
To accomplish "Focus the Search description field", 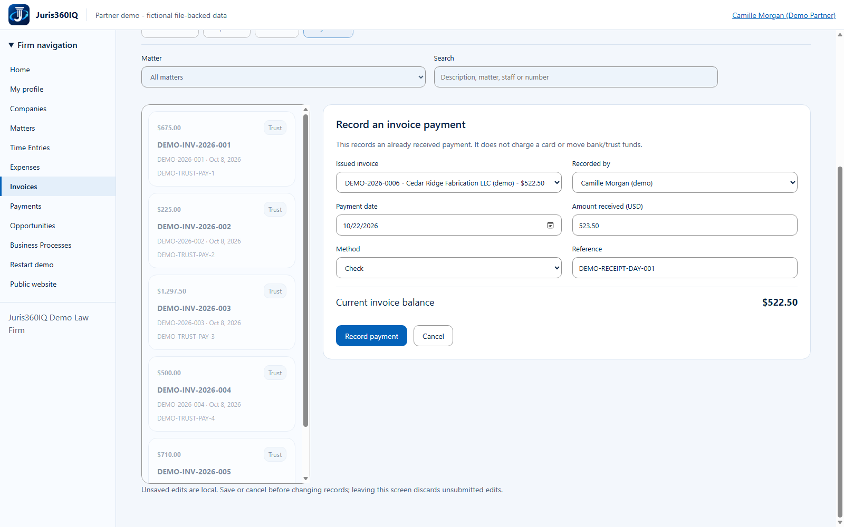I will click(x=576, y=77).
